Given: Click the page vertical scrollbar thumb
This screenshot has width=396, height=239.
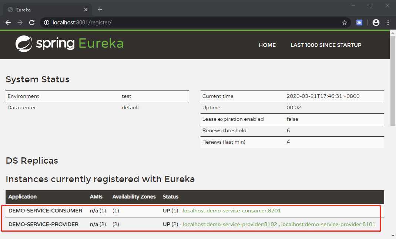Looking at the screenshot, I should pyautogui.click(x=393, y=81).
